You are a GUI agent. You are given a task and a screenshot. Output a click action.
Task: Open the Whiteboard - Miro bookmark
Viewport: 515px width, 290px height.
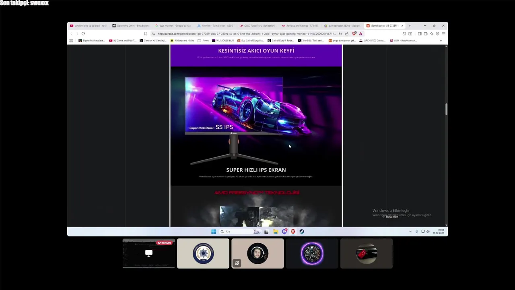pos(182,41)
